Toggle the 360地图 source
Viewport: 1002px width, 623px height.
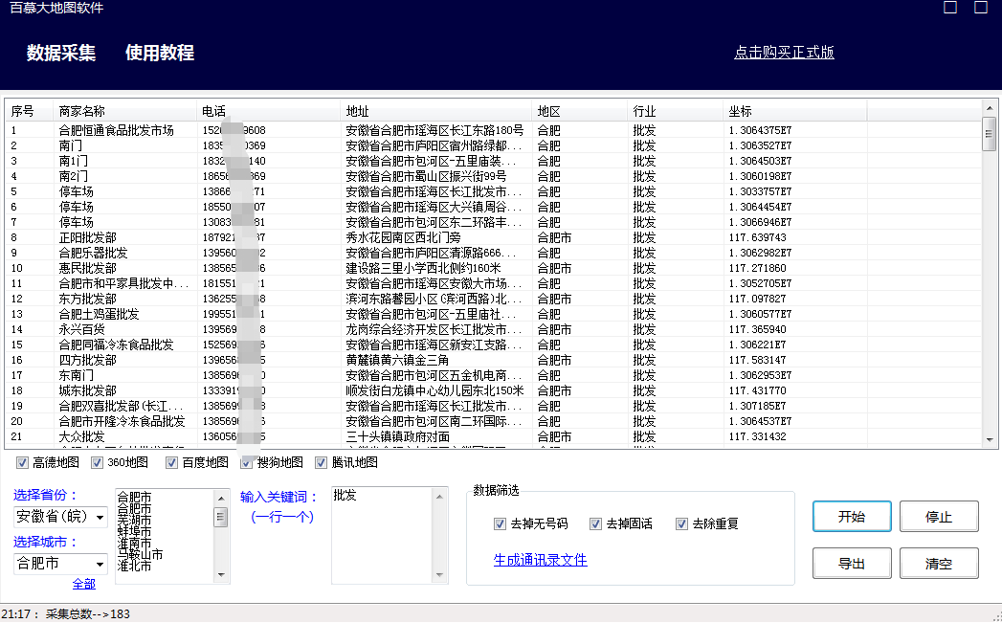pyautogui.click(x=97, y=462)
